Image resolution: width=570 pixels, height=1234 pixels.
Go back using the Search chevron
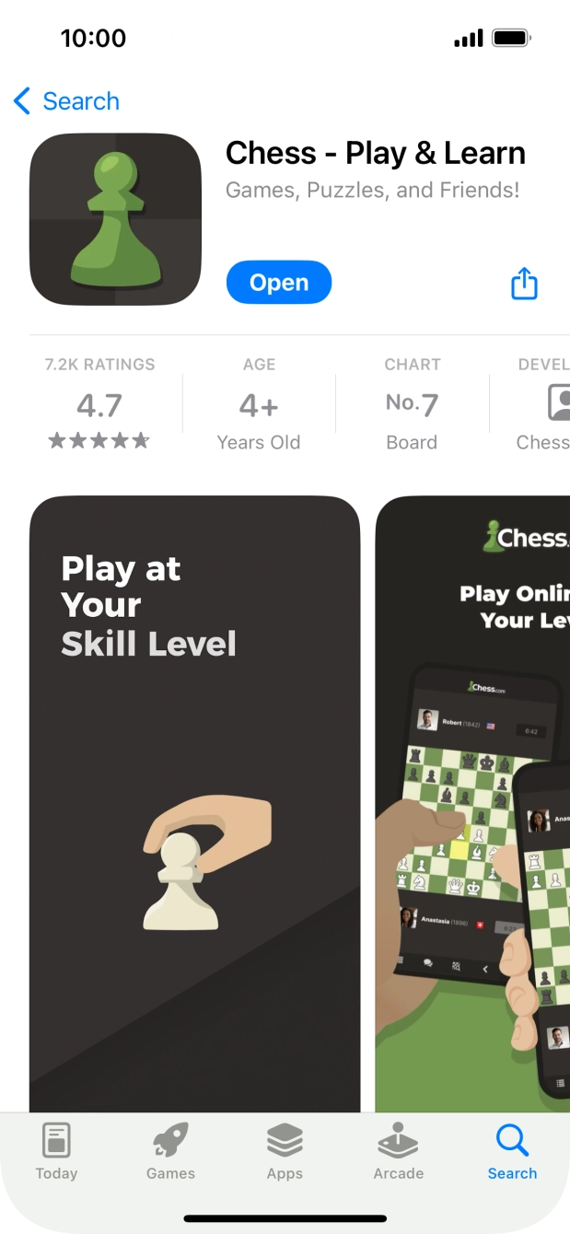tap(22, 101)
